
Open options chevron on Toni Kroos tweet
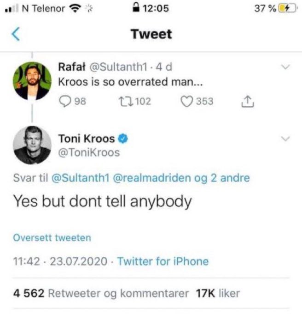click(x=285, y=139)
